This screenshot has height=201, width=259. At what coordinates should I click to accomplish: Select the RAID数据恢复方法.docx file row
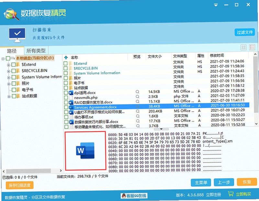pos(157,101)
